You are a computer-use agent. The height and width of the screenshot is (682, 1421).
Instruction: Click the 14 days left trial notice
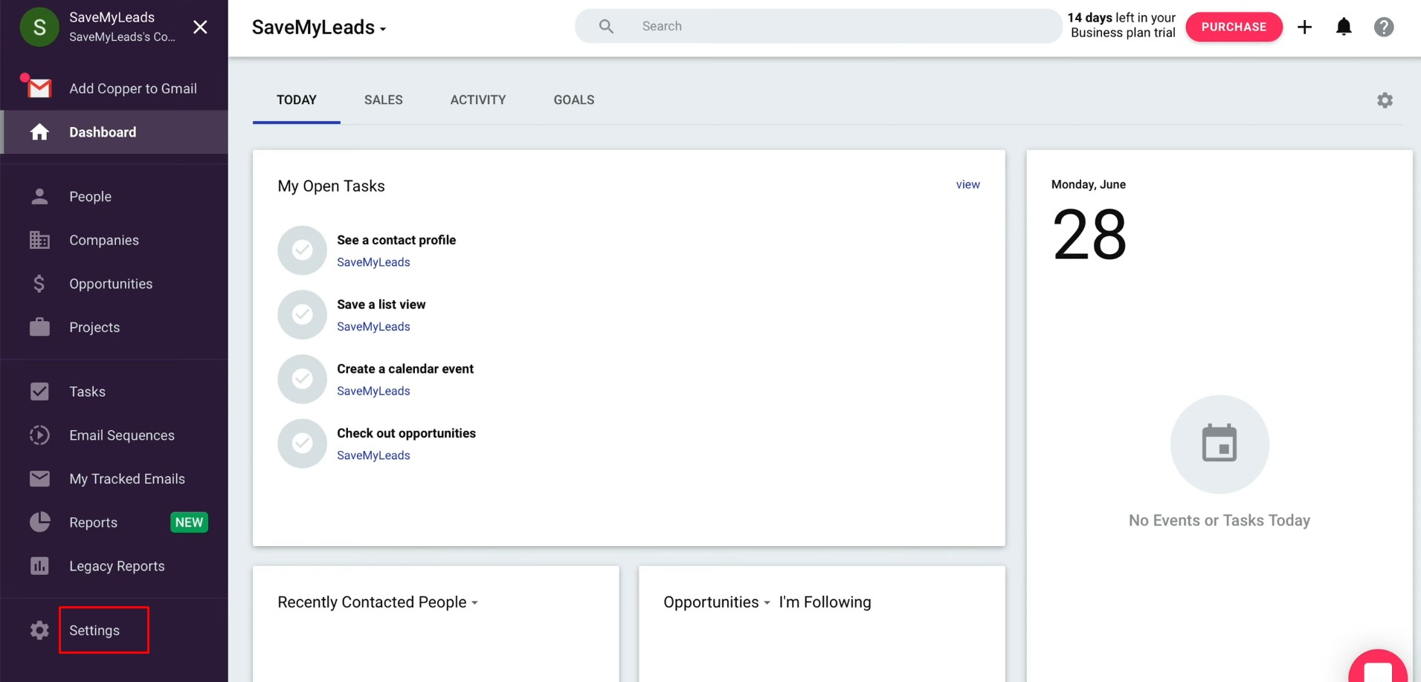pos(1121,25)
